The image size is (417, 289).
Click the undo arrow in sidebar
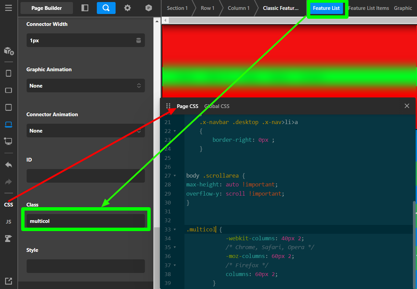tap(9, 165)
